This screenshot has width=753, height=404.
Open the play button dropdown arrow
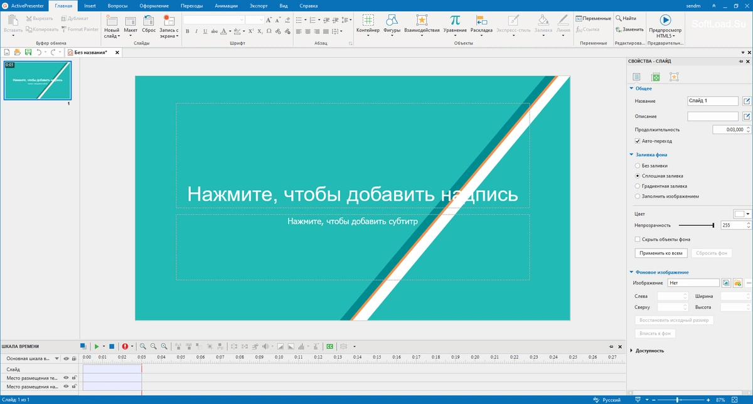pyautogui.click(x=104, y=346)
